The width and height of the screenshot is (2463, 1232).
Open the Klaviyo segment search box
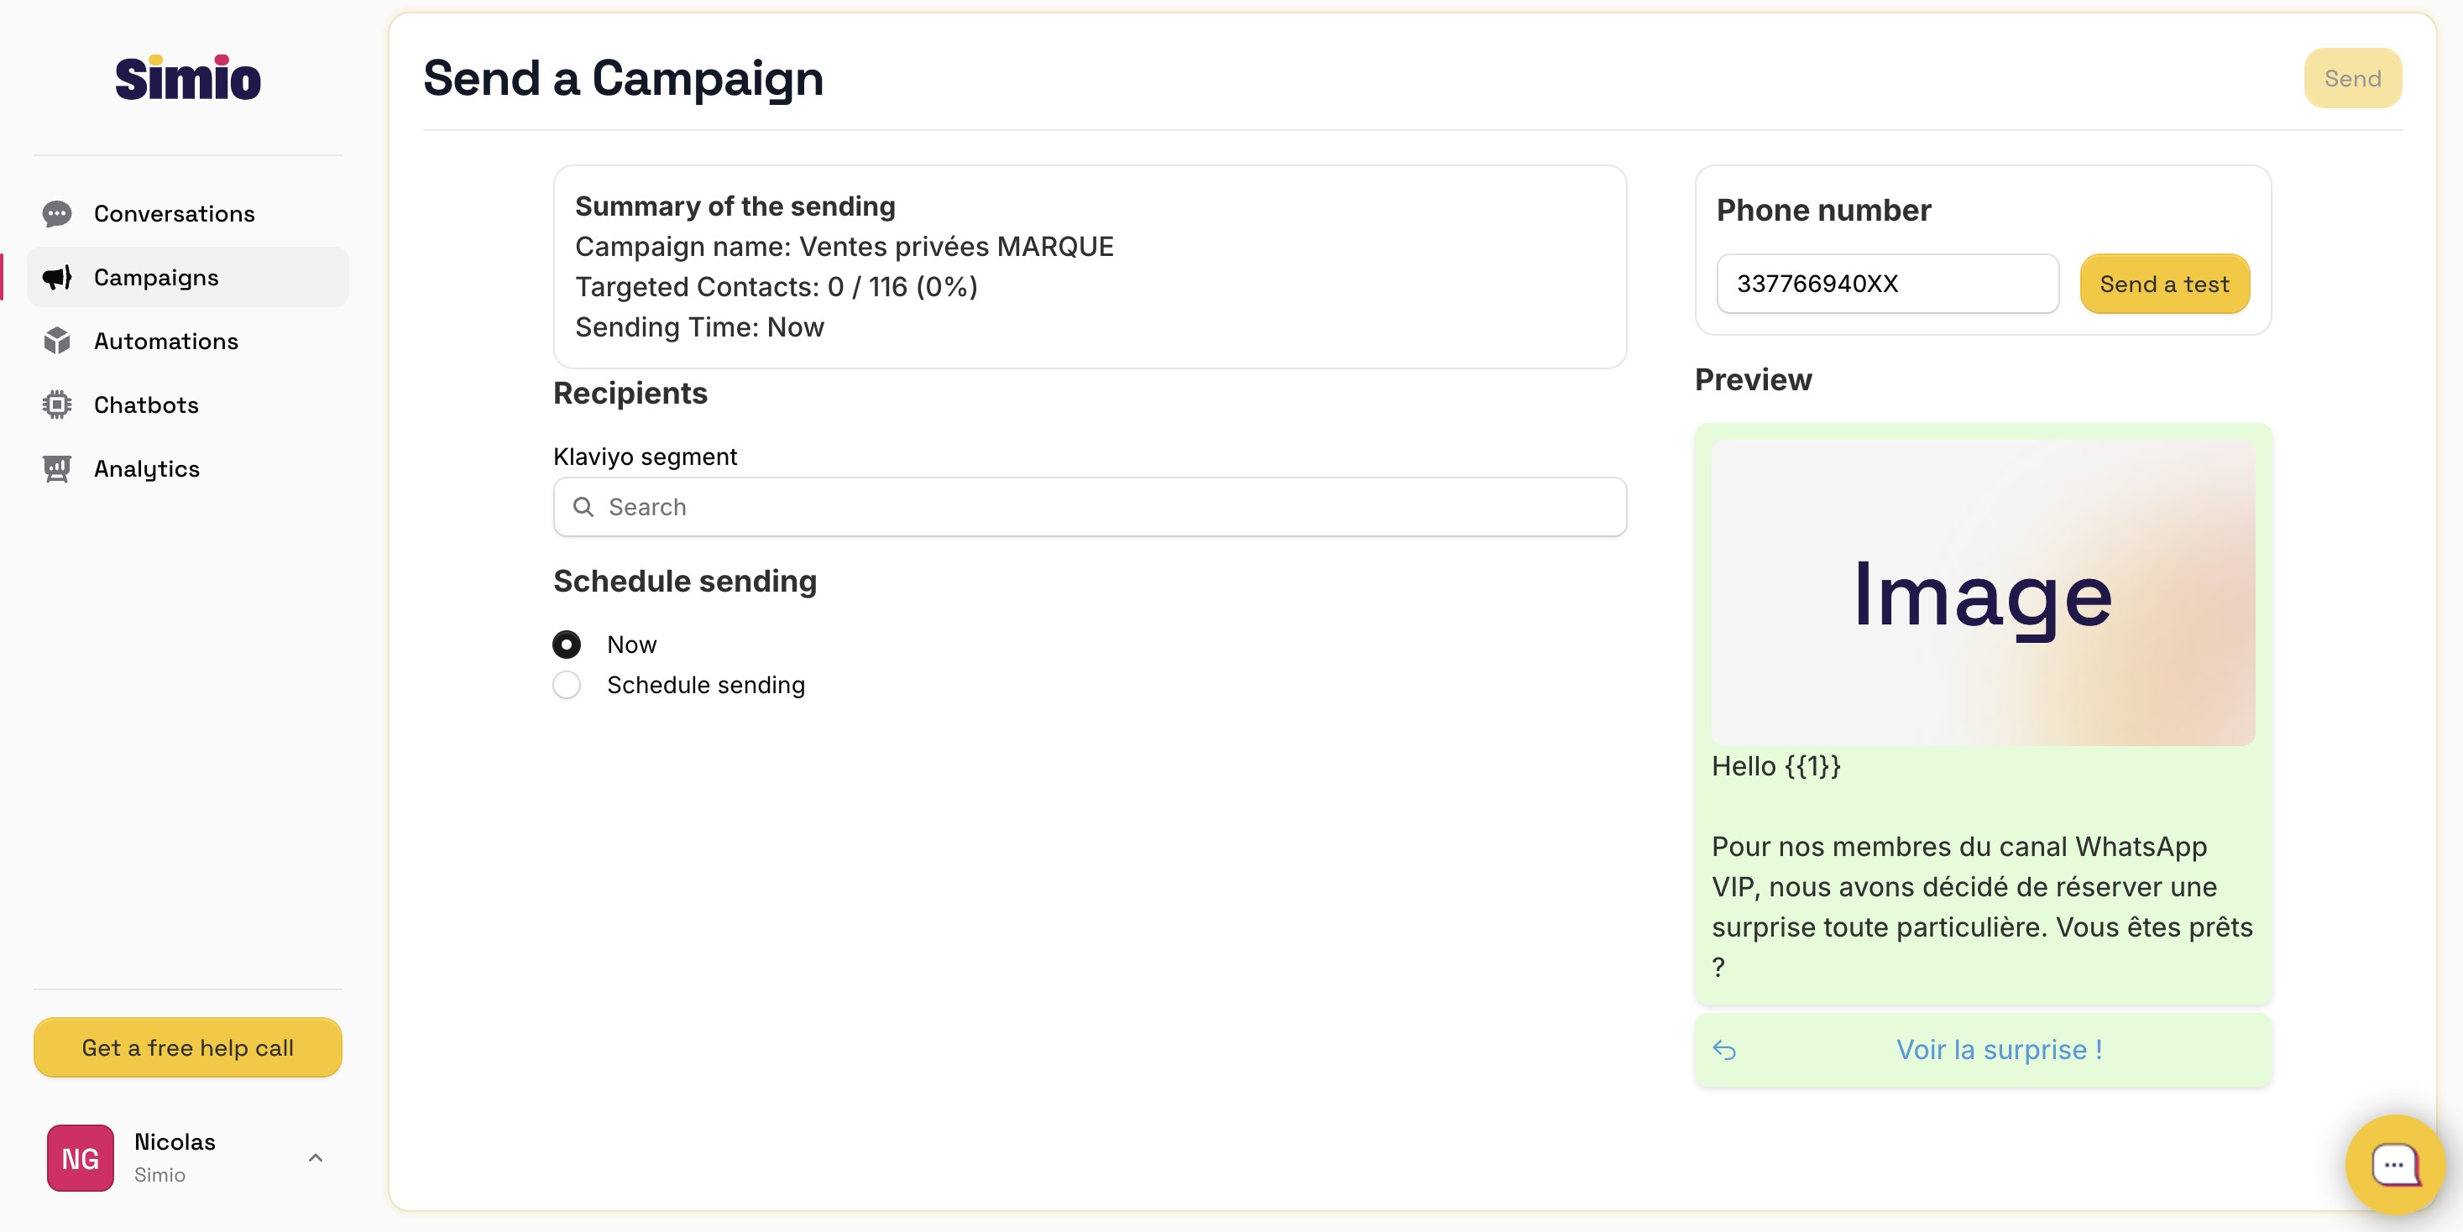click(1090, 508)
